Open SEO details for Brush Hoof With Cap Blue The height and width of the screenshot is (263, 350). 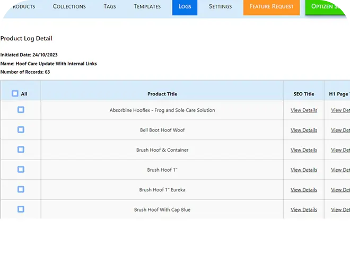coord(304,210)
